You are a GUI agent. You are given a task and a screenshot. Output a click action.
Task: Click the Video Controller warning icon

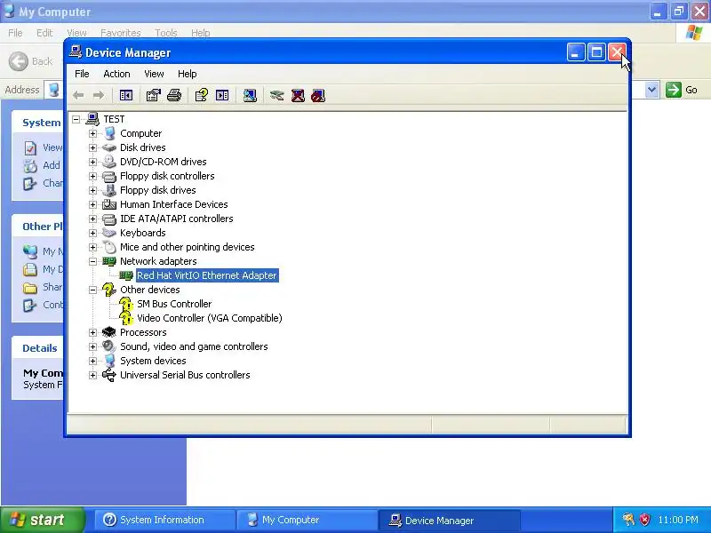[x=126, y=318]
